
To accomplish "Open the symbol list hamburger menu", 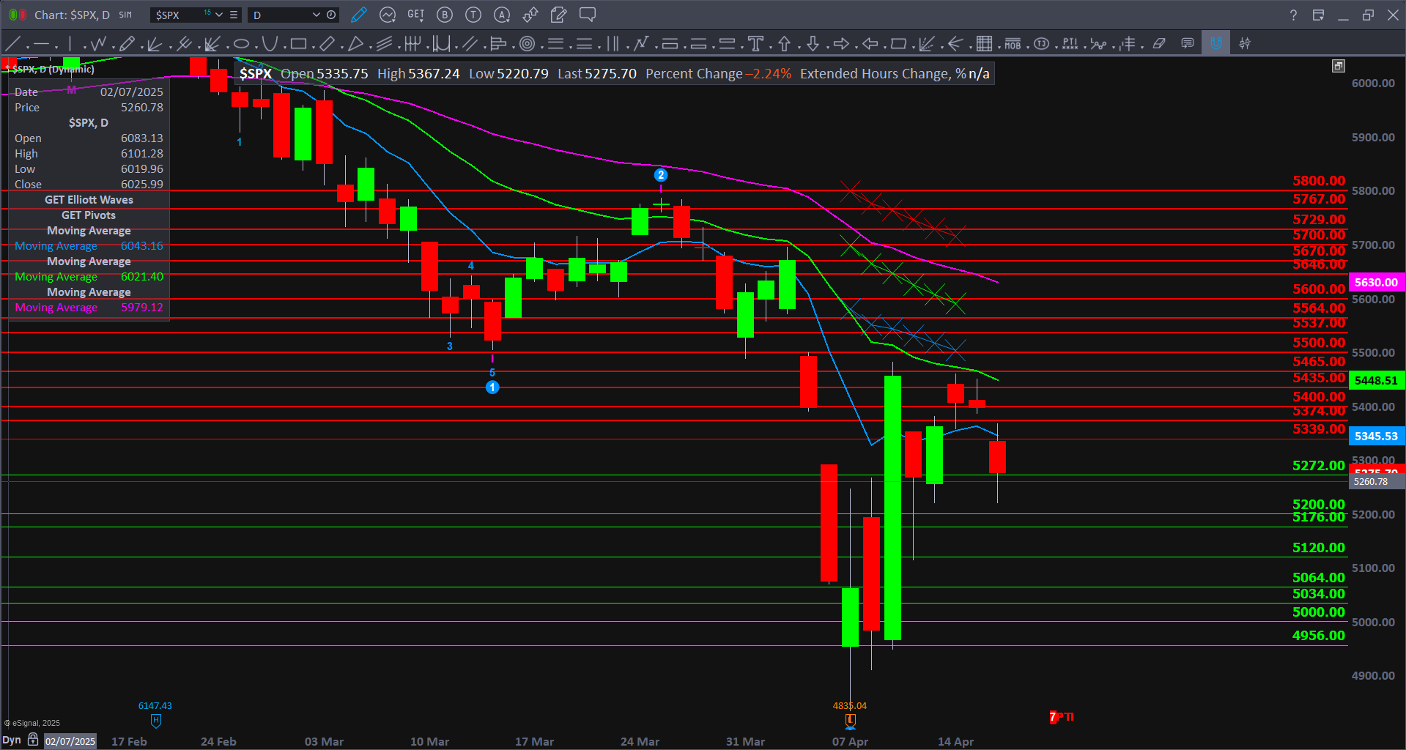I will pos(234,15).
